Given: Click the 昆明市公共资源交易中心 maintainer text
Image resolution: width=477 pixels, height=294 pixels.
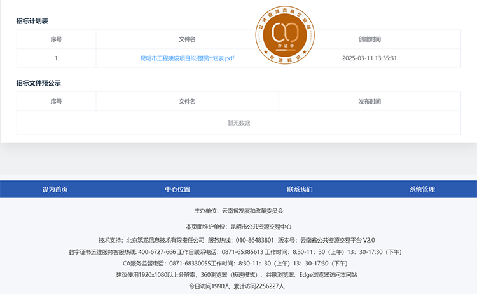Looking at the screenshot, I should (261, 227).
